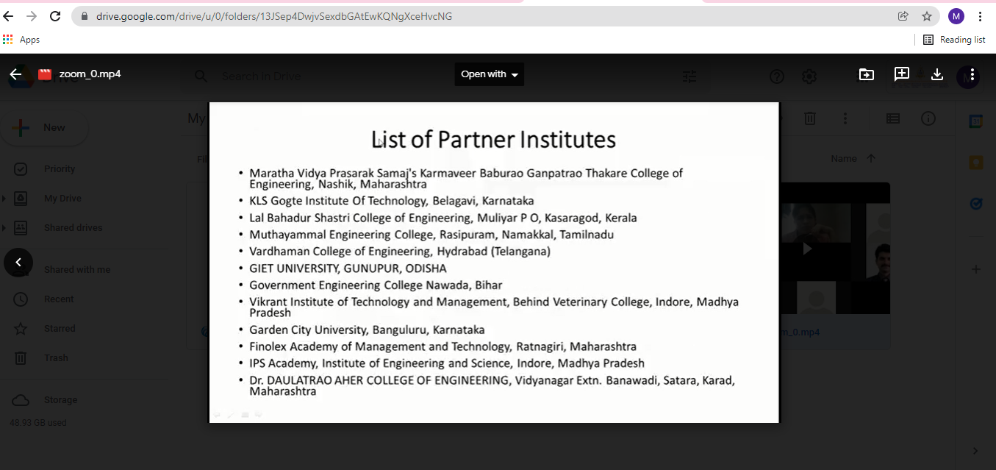This screenshot has width=996, height=470.
Task: Expand Shared drives tree
Action: [4, 228]
